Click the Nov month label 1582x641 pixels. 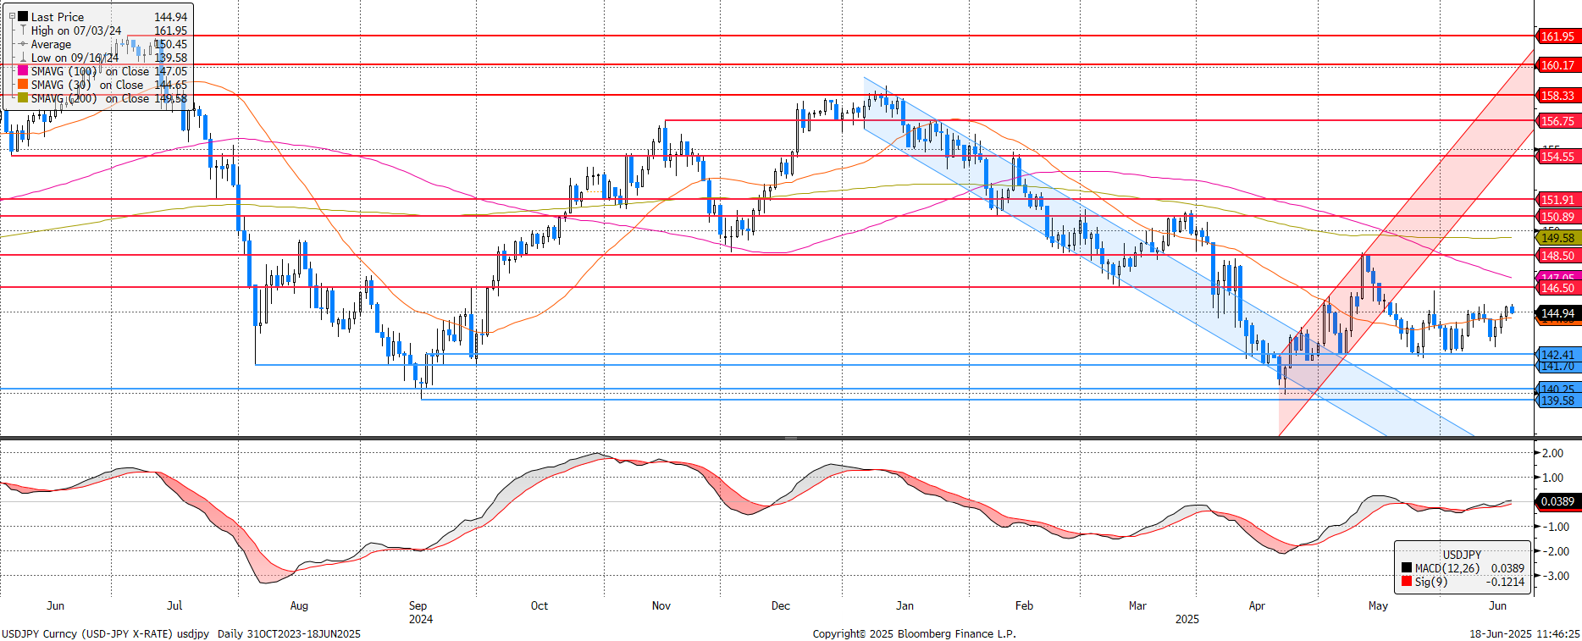coord(661,605)
